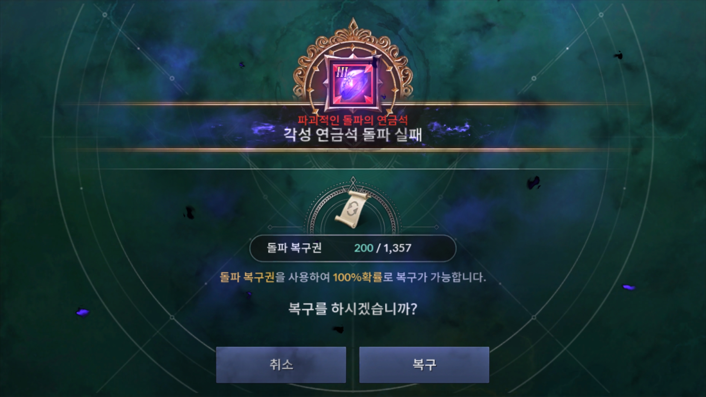Click the question 복구를 하시겠습니까?
The width and height of the screenshot is (706, 397).
(353, 309)
